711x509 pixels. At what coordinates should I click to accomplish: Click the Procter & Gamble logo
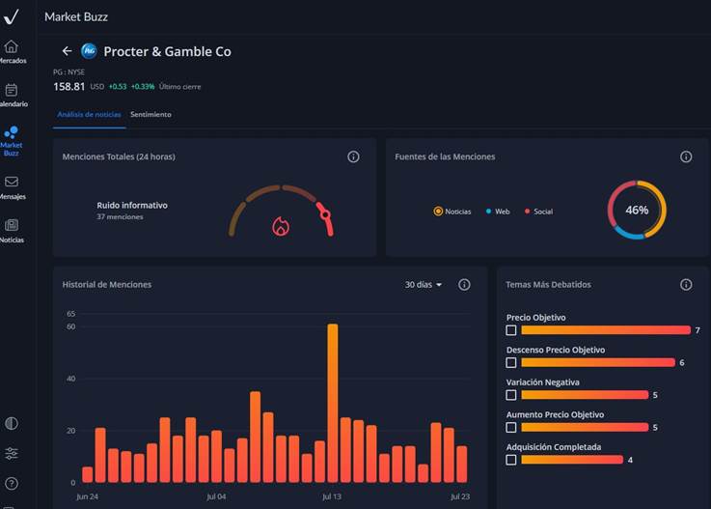point(89,51)
